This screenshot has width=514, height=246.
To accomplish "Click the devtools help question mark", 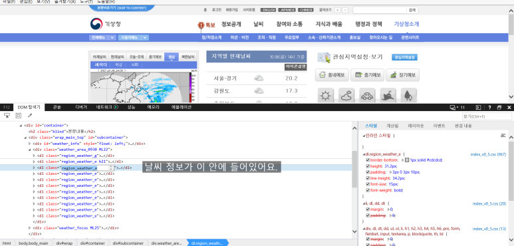I will [489, 107].
